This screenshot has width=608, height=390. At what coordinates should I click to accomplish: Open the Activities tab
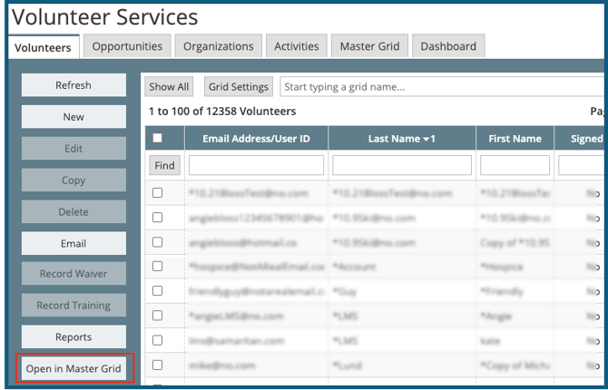pyautogui.click(x=296, y=46)
